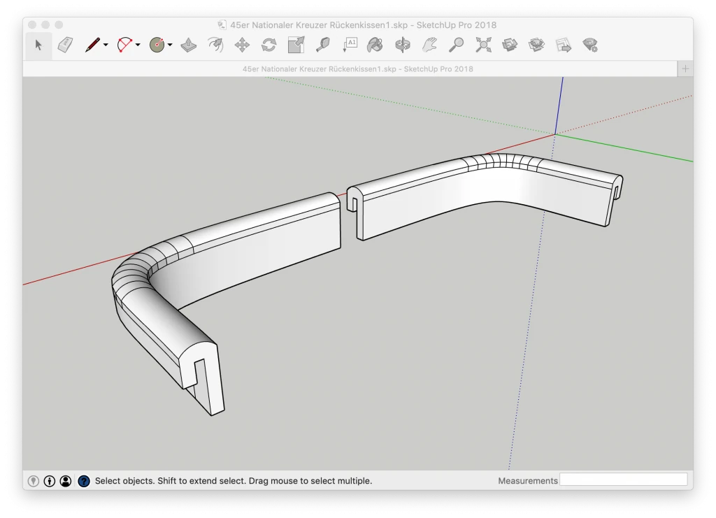
Task: Select the Rückenkissen1.skp document tab
Action: coord(357,69)
